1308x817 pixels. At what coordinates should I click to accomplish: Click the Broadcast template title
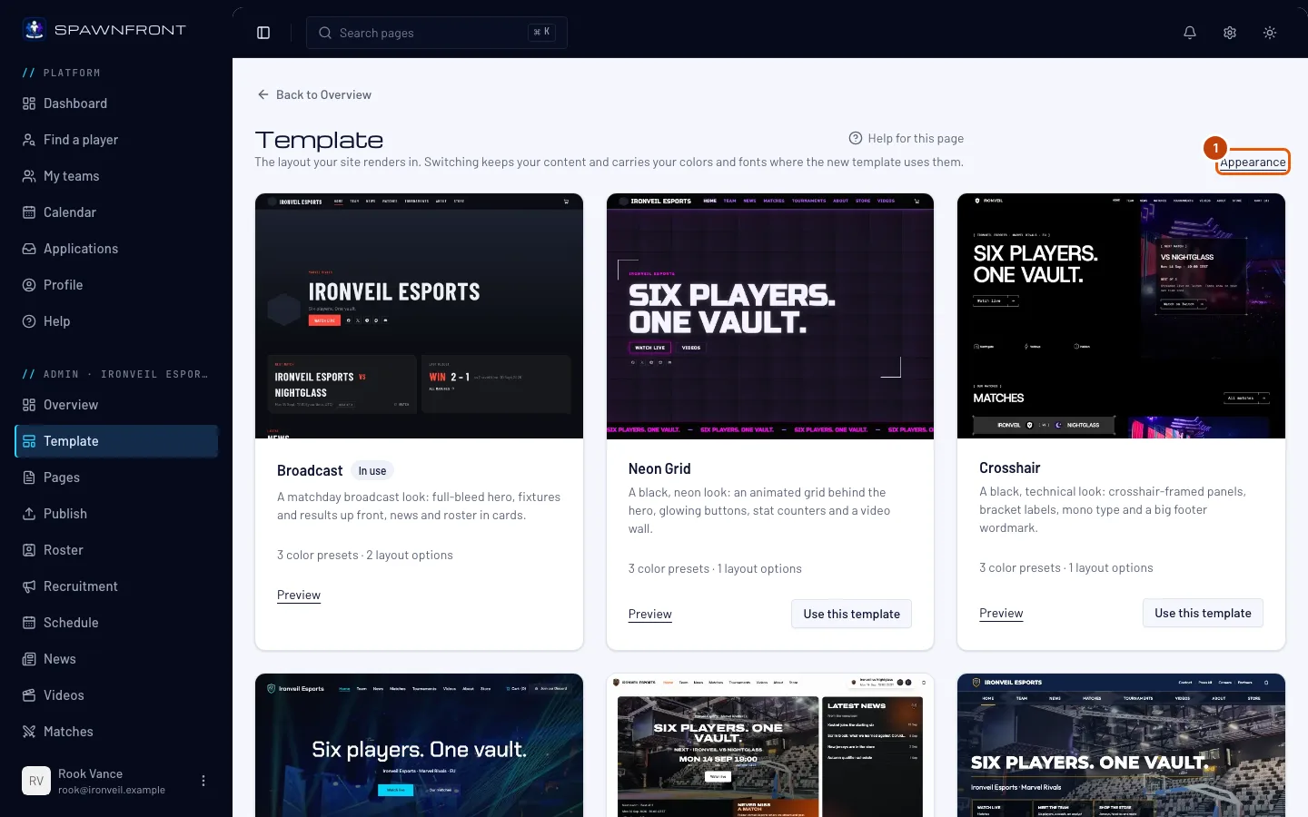tap(310, 470)
